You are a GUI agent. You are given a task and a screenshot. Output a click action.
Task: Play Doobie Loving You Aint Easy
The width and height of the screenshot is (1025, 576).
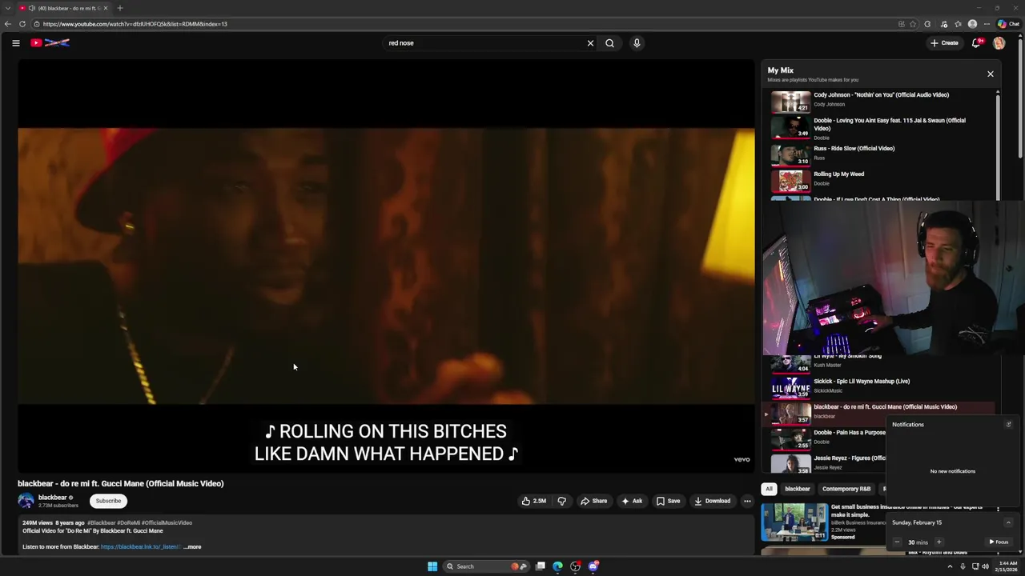click(x=881, y=128)
